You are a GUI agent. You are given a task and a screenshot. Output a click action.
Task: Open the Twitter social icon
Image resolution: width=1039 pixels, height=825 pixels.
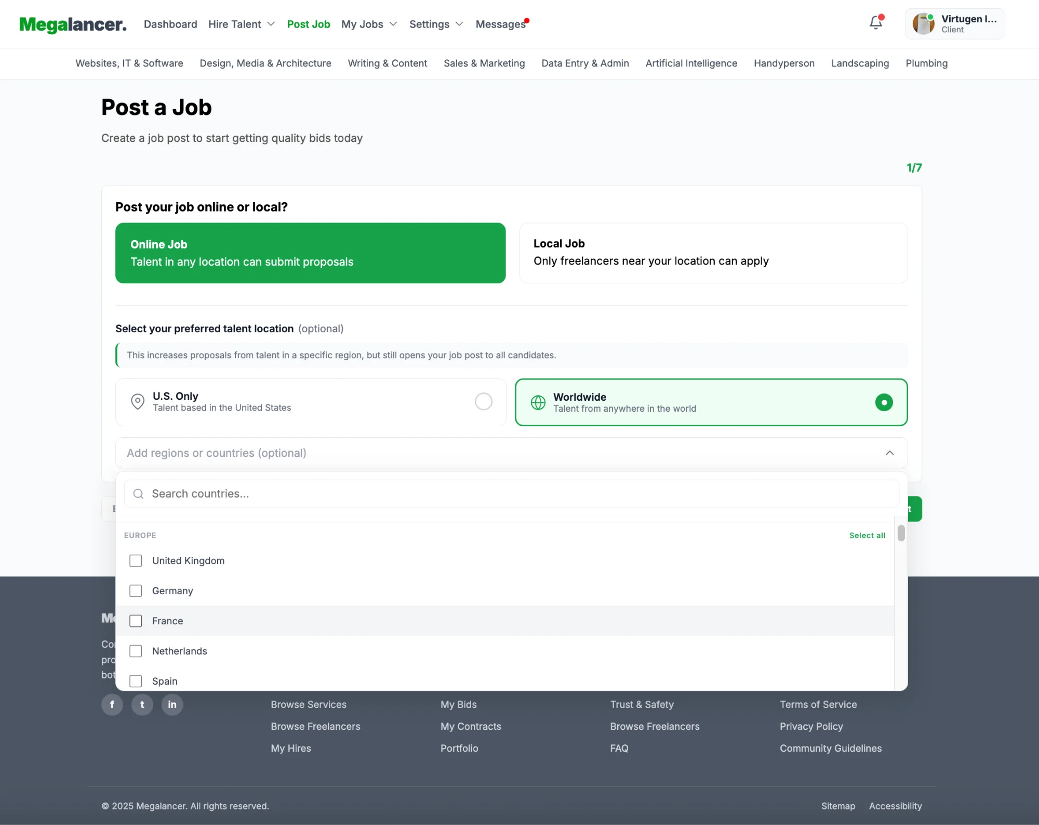click(142, 704)
